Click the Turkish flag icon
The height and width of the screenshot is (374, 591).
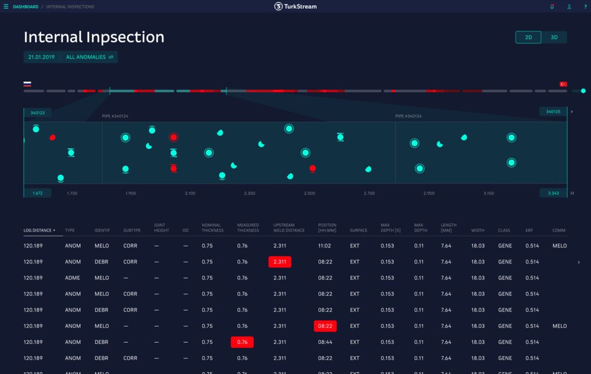click(x=563, y=84)
